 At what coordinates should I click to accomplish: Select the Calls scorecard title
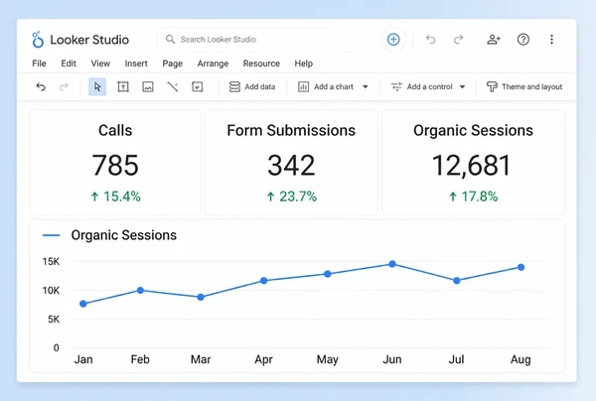tap(115, 130)
